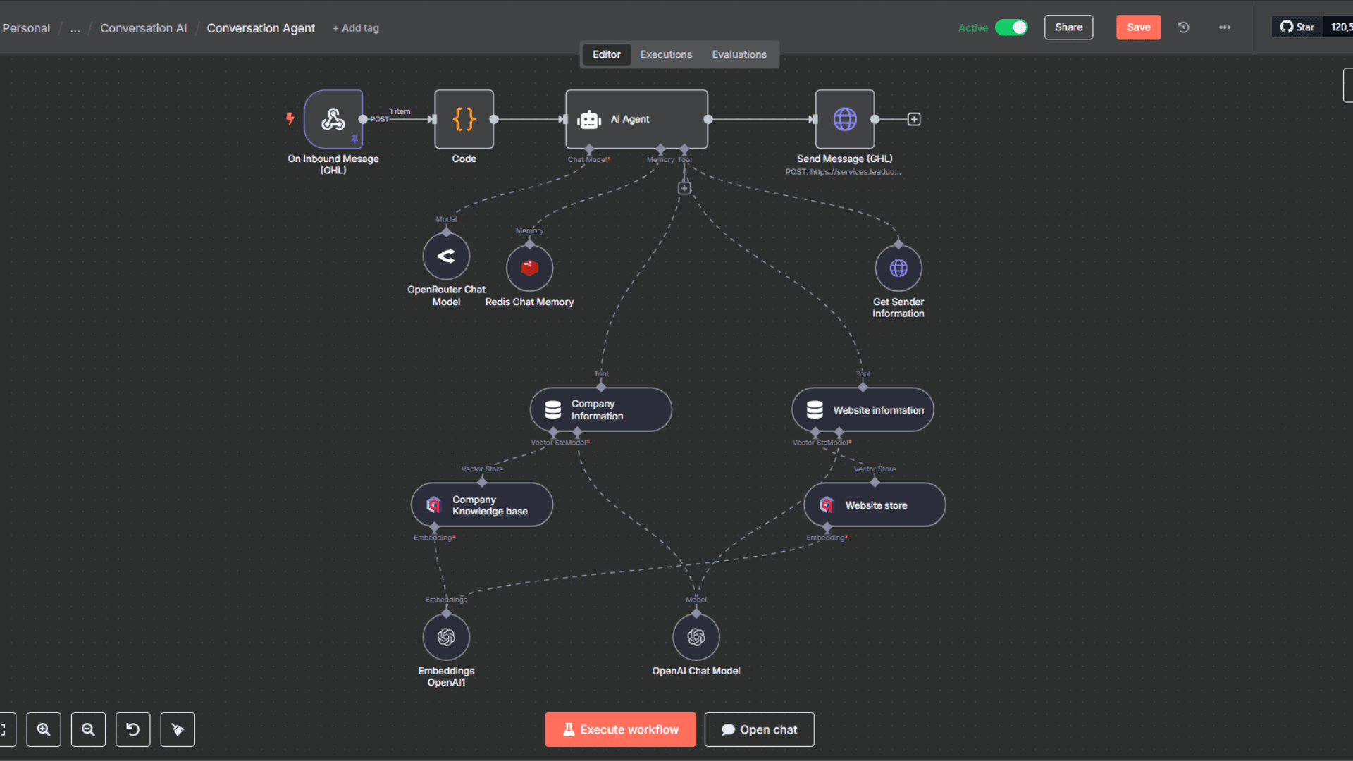Open the Company Information vector tool node
1353x761 pixels.
[x=601, y=409]
